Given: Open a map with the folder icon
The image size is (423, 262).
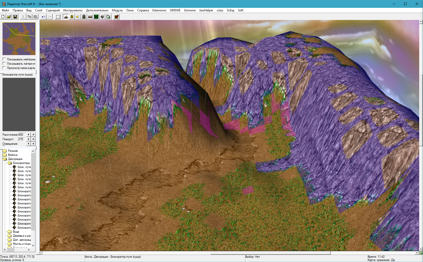Looking at the screenshot, I should click(x=9, y=17).
